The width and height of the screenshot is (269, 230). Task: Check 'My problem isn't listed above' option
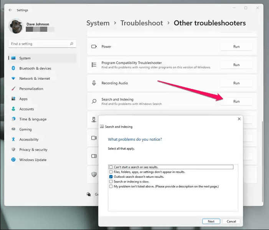coord(111,186)
